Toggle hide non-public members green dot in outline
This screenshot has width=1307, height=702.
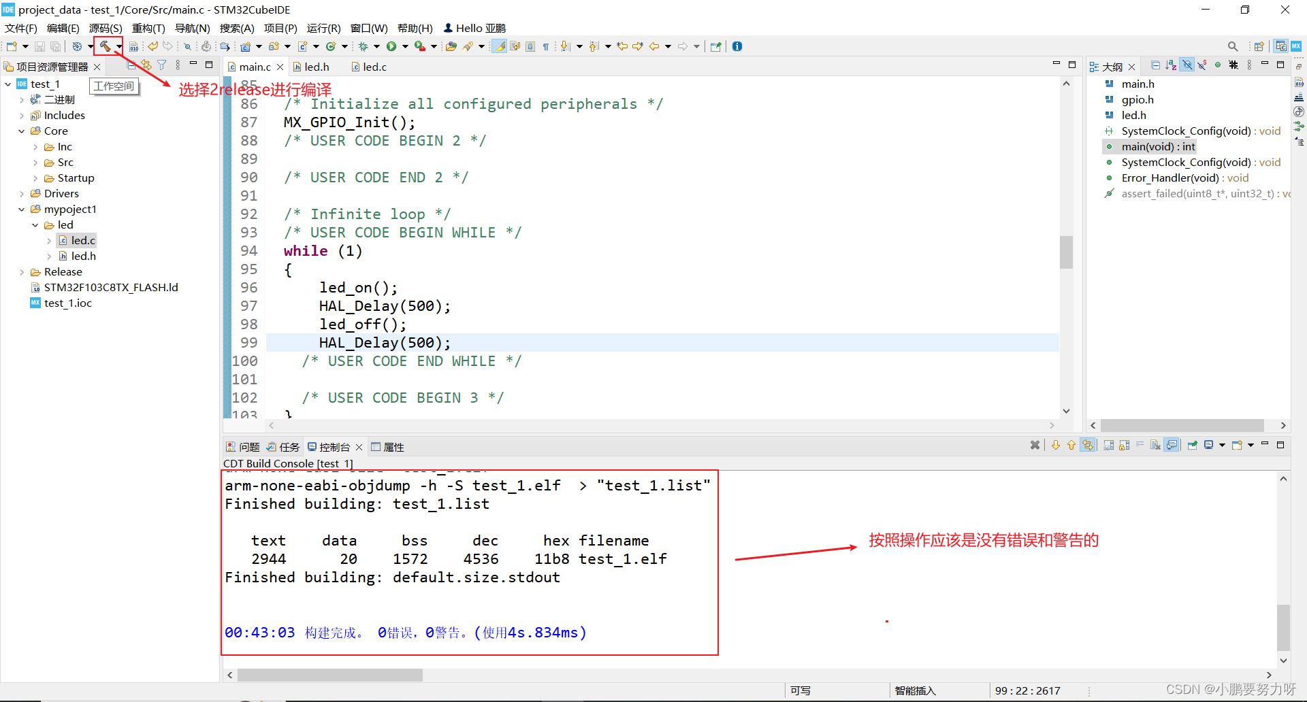click(x=1218, y=65)
